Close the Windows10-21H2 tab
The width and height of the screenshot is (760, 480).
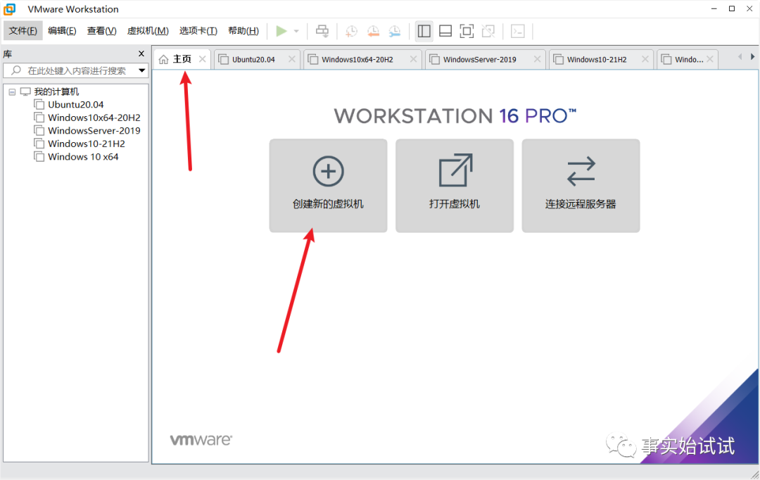645,59
